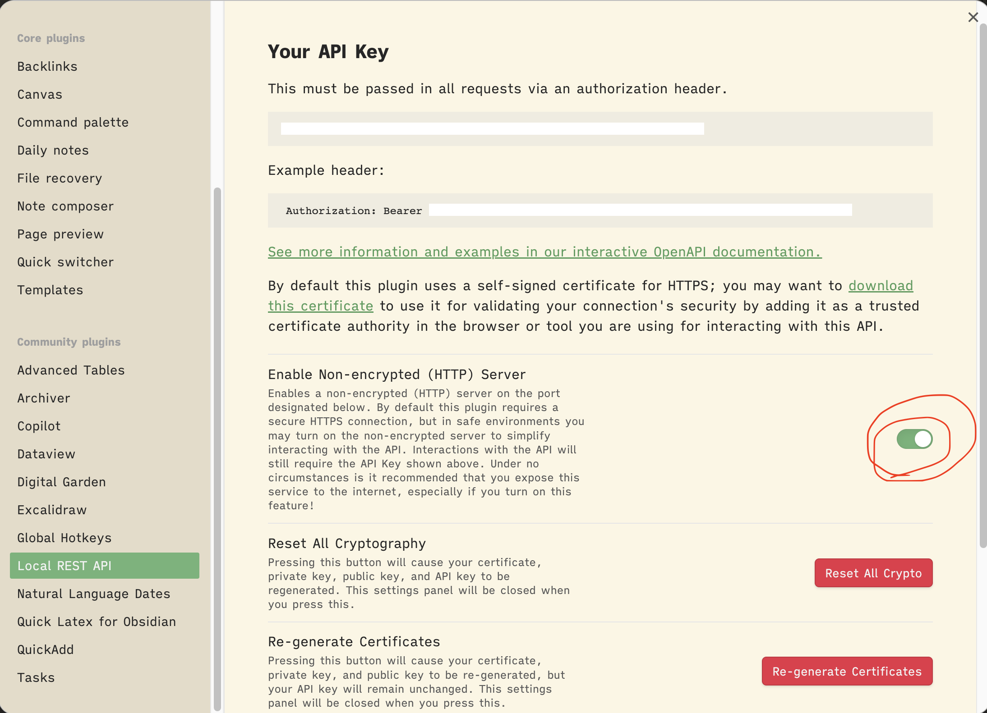
Task: Switch to Excalidraw plugin settings
Action: (52, 510)
